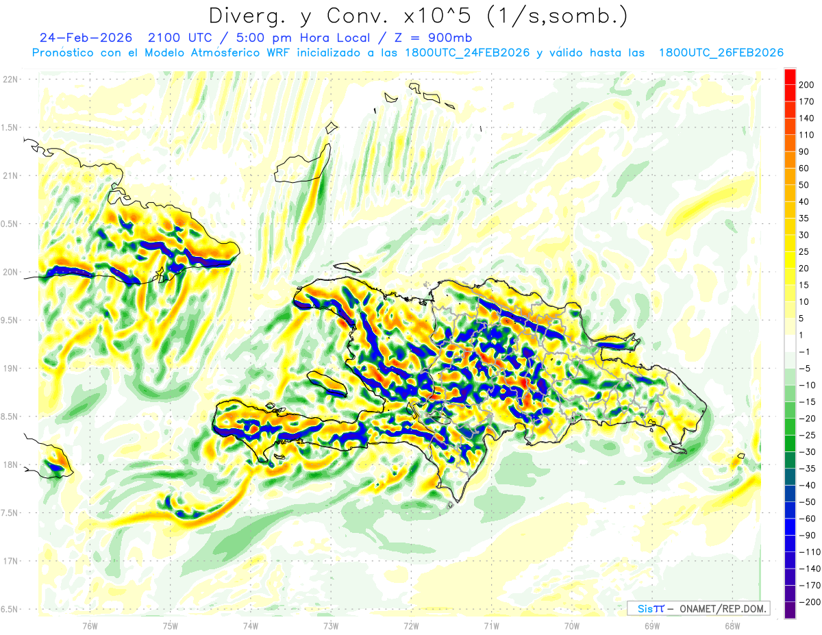Click the positive '170' colorbar value
822x635 pixels.
806,101
